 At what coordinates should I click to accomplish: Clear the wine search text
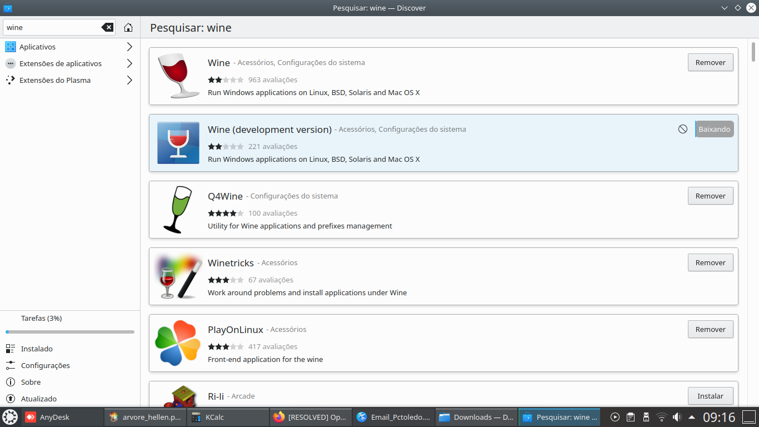(x=107, y=27)
